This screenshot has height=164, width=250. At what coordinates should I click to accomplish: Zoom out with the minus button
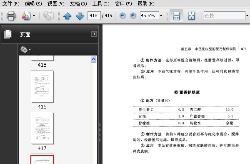tap(122, 15)
